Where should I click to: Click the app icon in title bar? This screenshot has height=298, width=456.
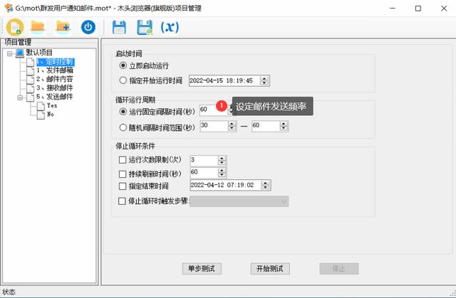click(x=9, y=8)
